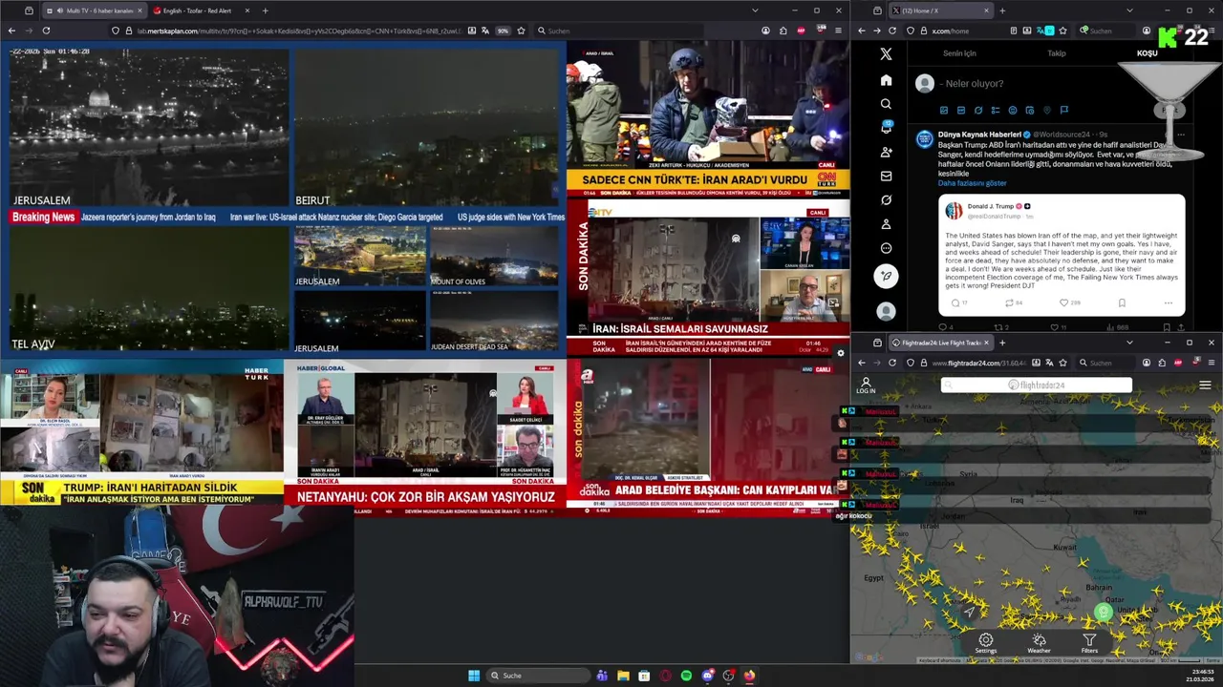Reload the Multi TV page
The height and width of the screenshot is (687, 1223).
(x=46, y=31)
